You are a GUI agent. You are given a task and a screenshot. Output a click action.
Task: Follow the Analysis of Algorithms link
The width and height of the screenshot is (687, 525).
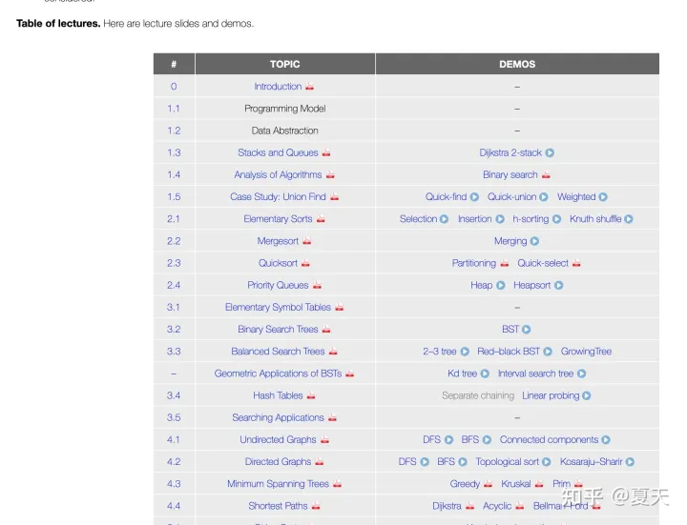tap(278, 174)
